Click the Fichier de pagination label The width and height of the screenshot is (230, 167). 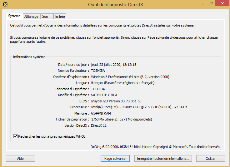72,119
